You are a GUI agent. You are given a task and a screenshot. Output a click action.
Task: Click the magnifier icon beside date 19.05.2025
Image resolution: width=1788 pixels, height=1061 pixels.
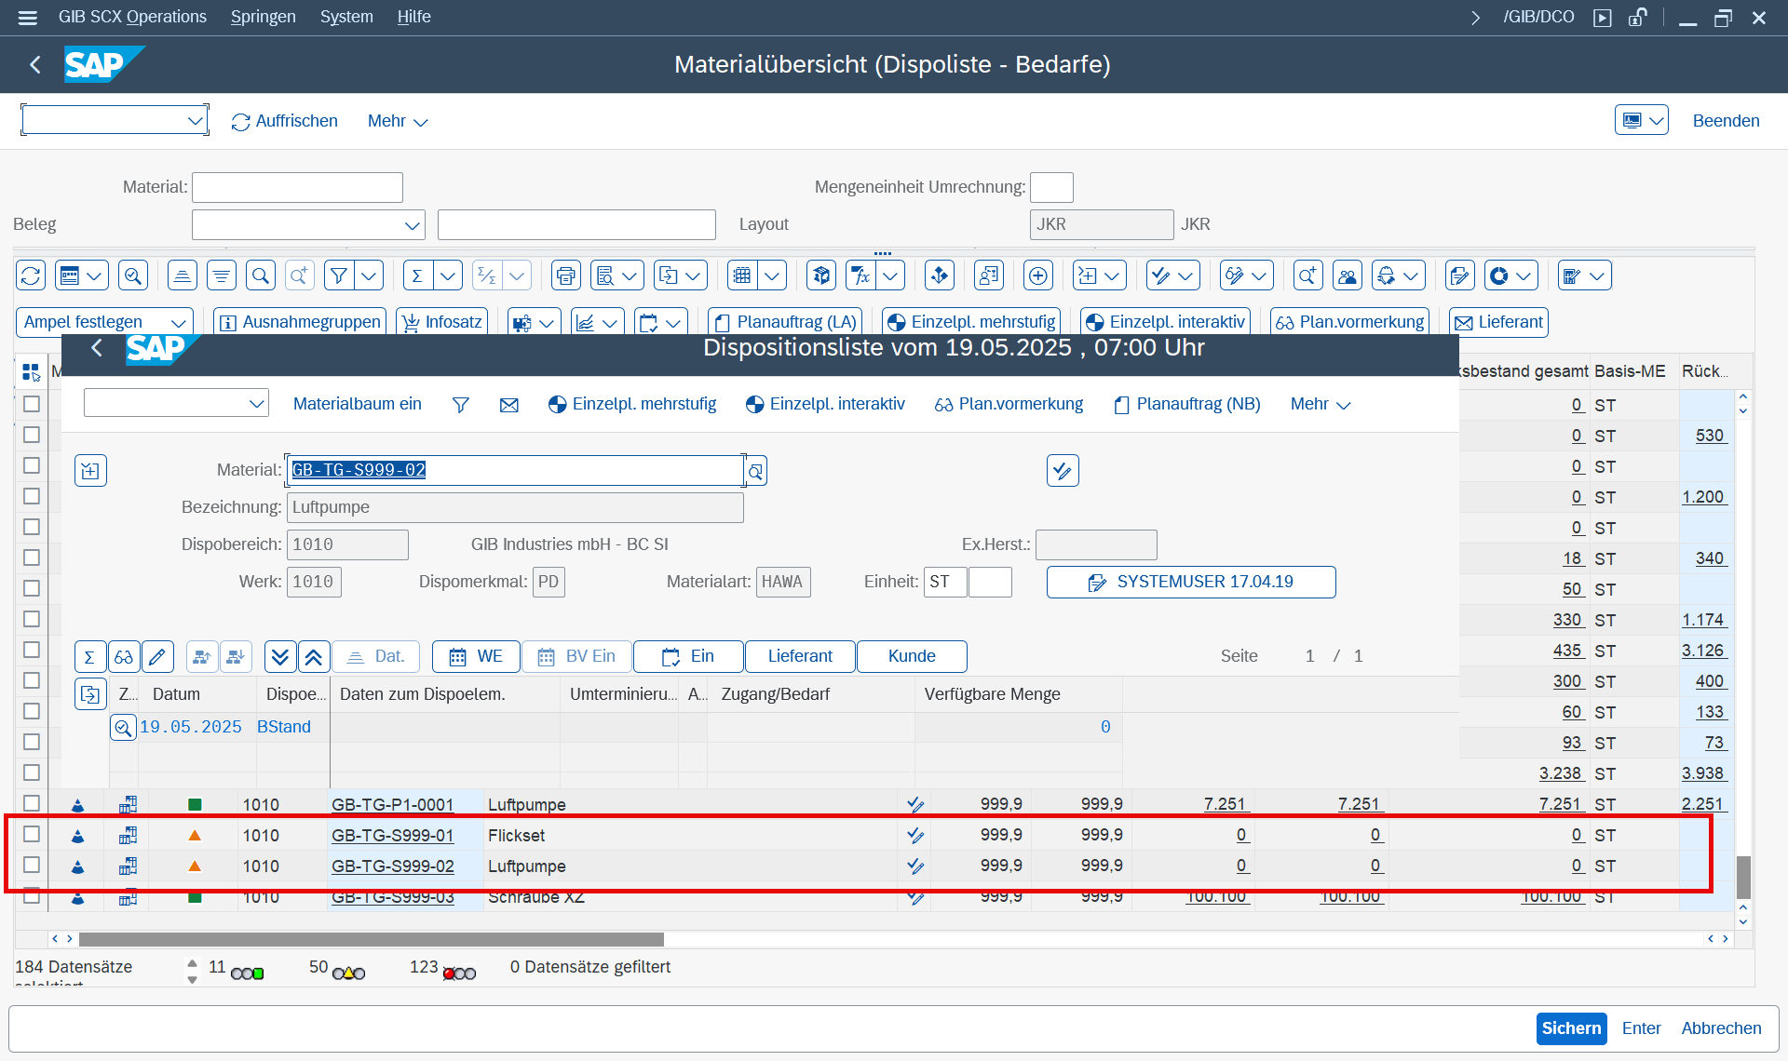(x=123, y=728)
